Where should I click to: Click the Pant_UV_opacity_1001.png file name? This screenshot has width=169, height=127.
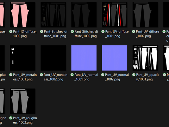[x=148, y=77]
